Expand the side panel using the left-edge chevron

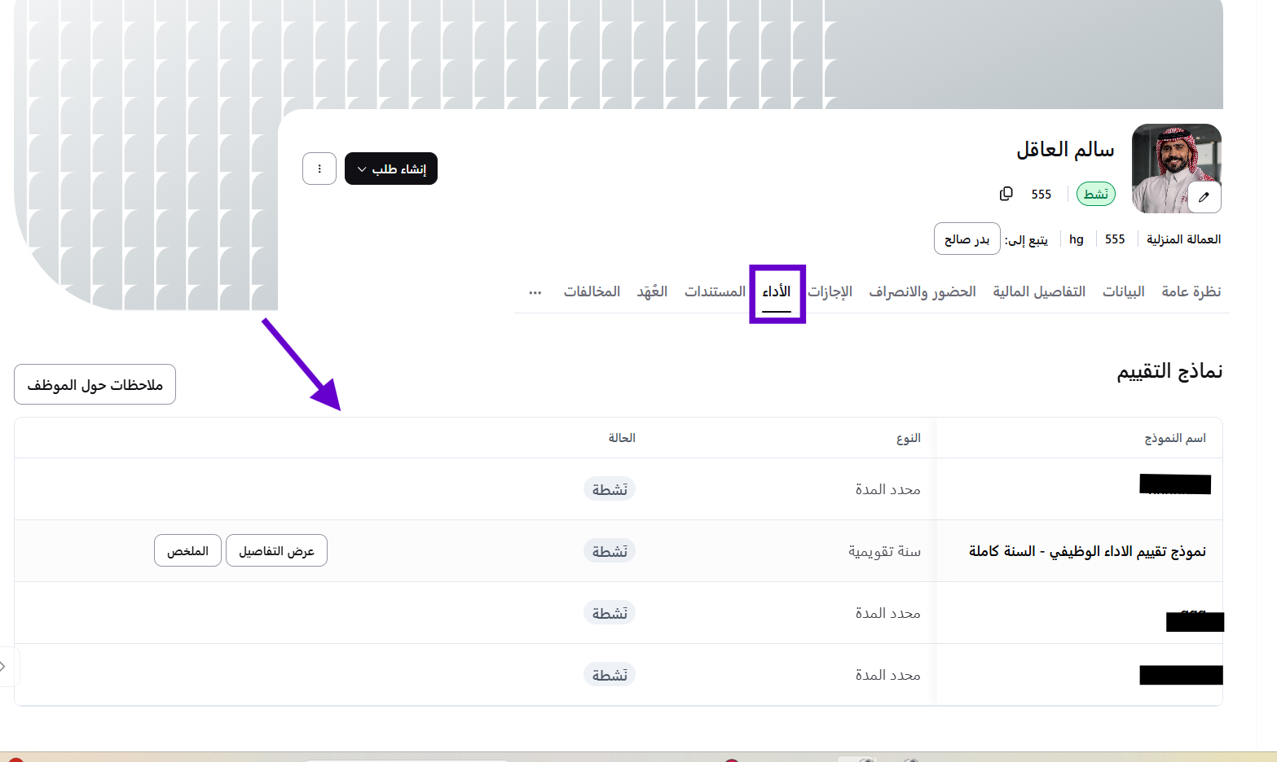click(x=5, y=666)
